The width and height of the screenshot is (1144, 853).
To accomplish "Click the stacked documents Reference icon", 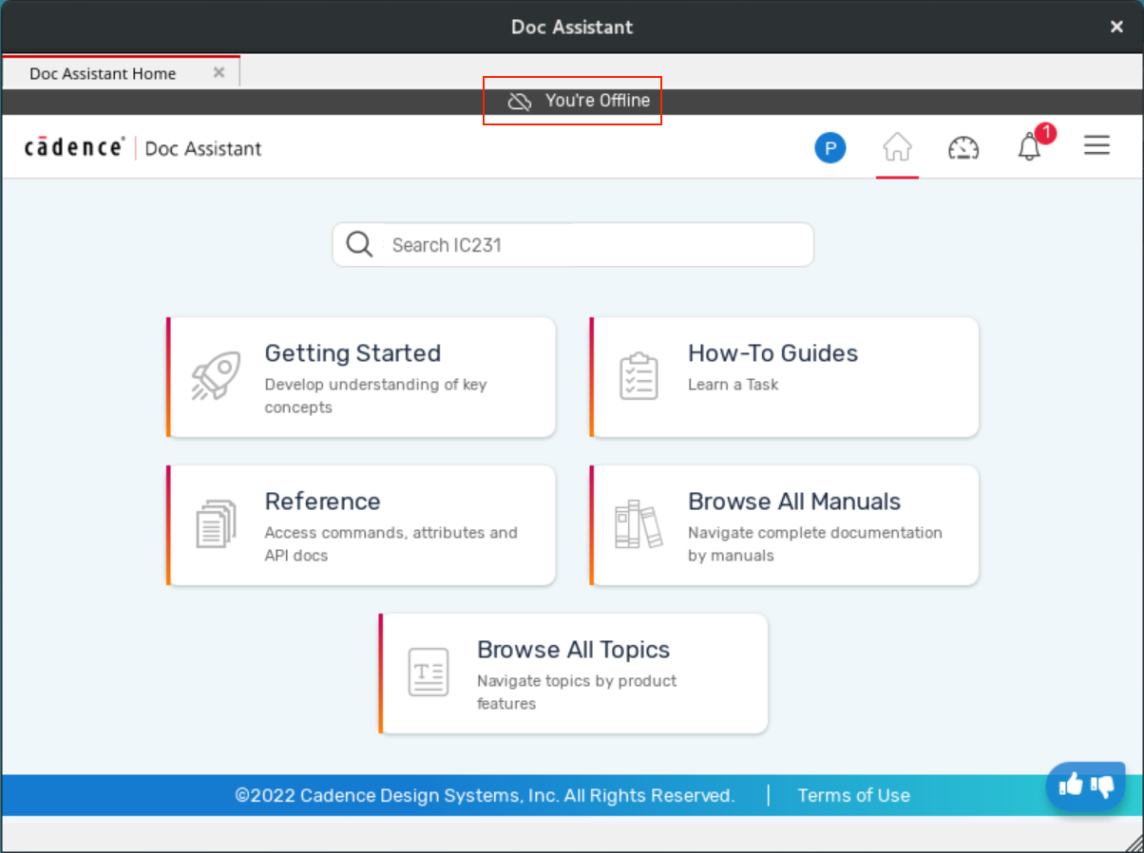I will [216, 524].
